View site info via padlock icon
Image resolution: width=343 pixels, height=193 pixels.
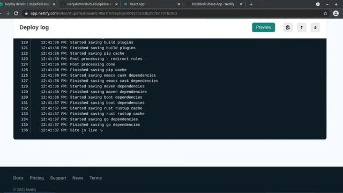pyautogui.click(x=26, y=13)
